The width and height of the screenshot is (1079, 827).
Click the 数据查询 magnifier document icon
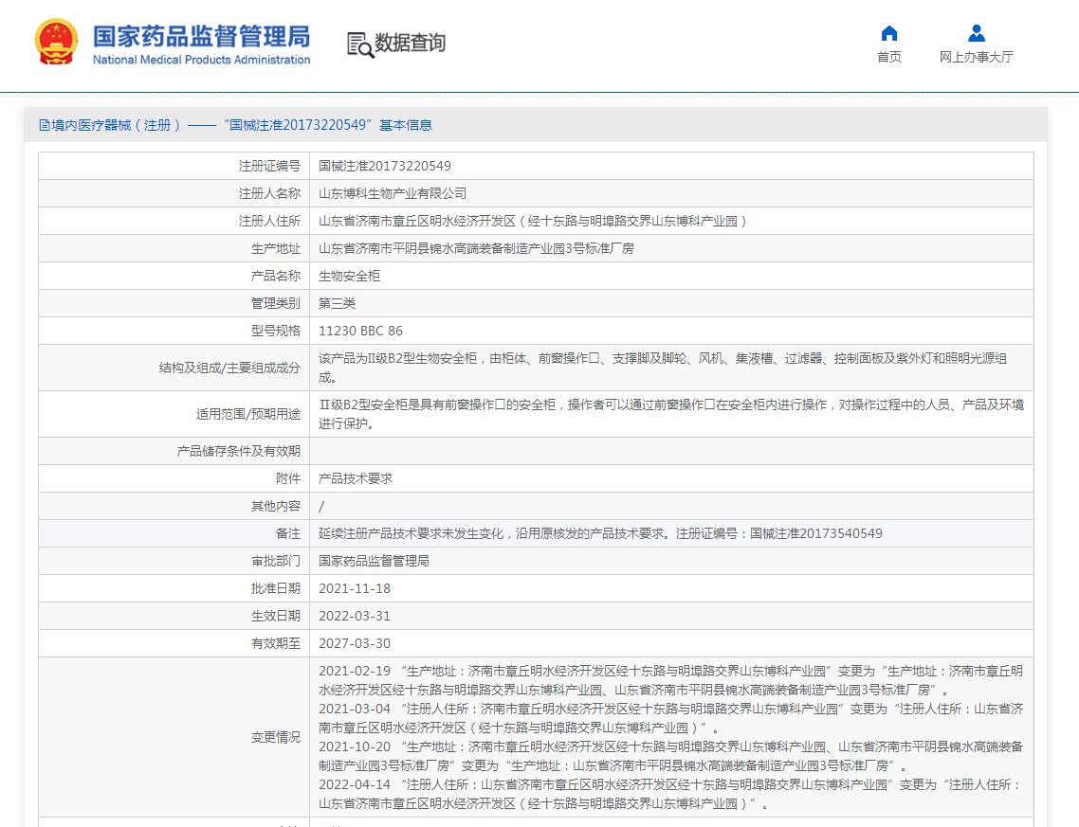[359, 44]
